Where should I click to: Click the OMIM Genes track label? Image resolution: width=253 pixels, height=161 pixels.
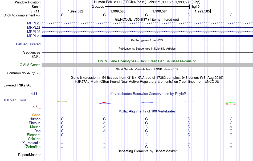tap(30, 65)
